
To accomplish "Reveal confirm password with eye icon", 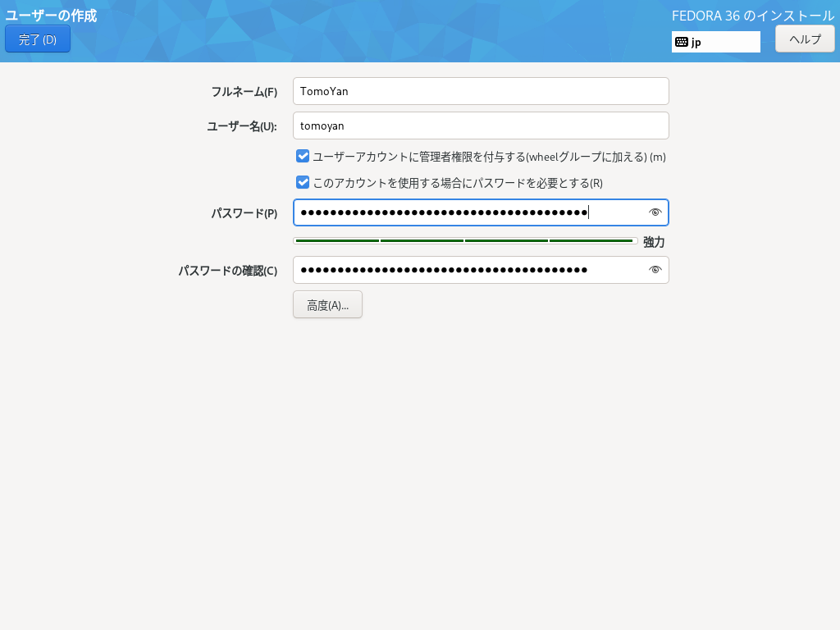I will [x=655, y=270].
